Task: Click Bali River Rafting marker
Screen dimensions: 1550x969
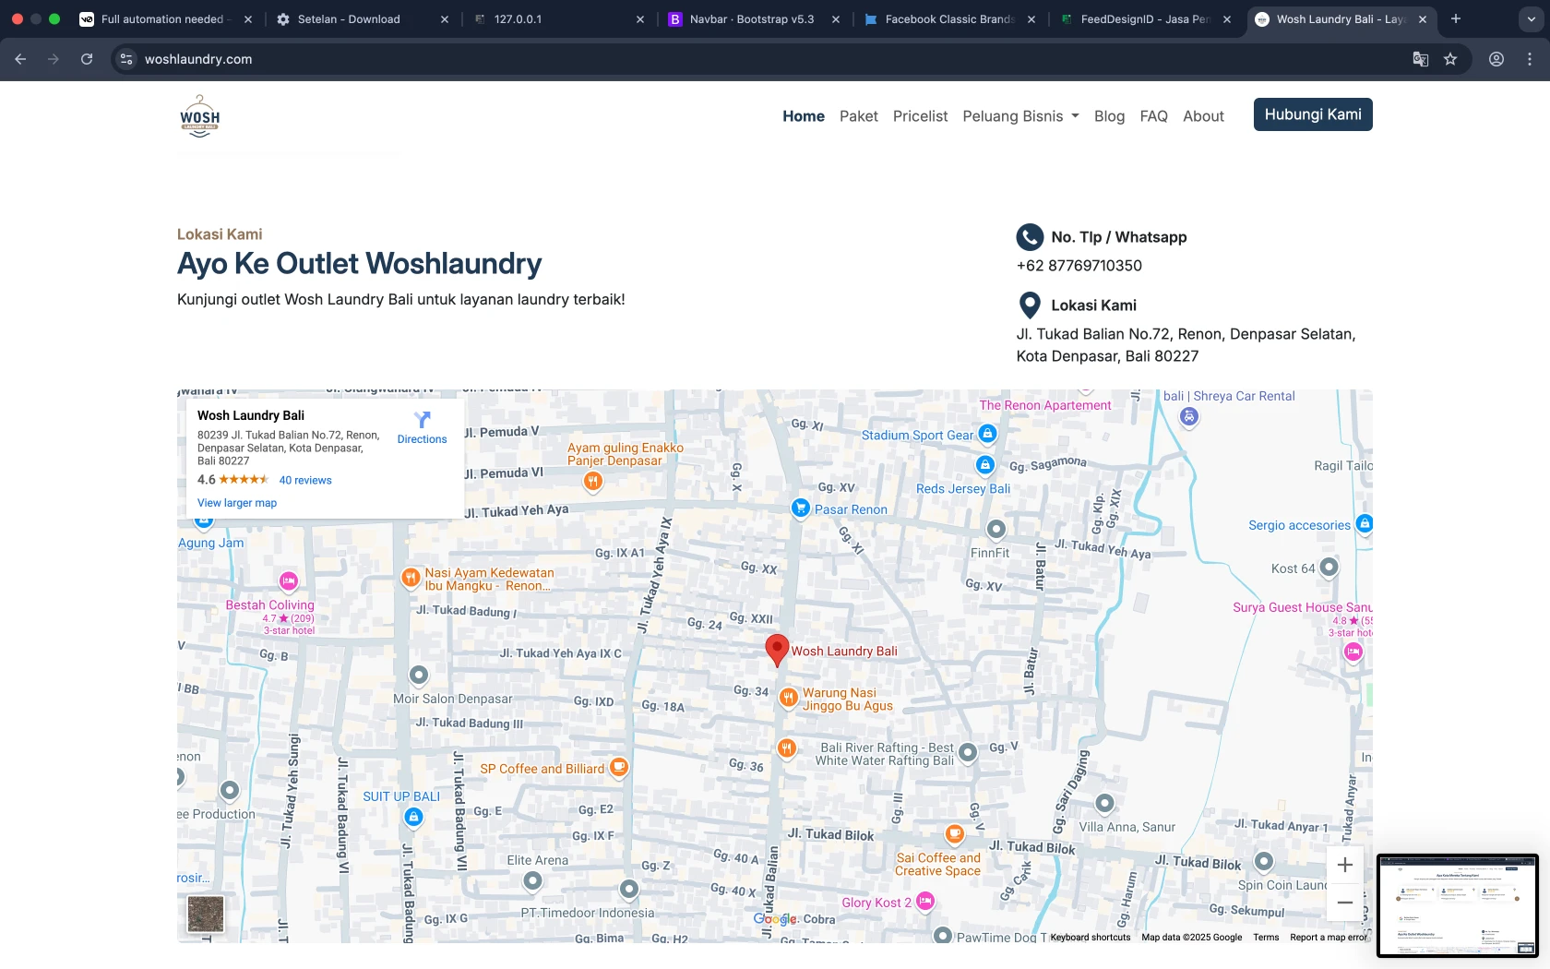Action: tap(968, 752)
